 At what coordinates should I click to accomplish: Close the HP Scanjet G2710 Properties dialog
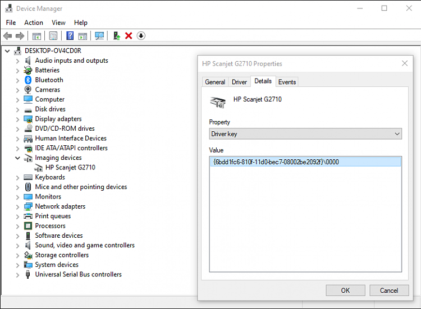click(x=405, y=63)
